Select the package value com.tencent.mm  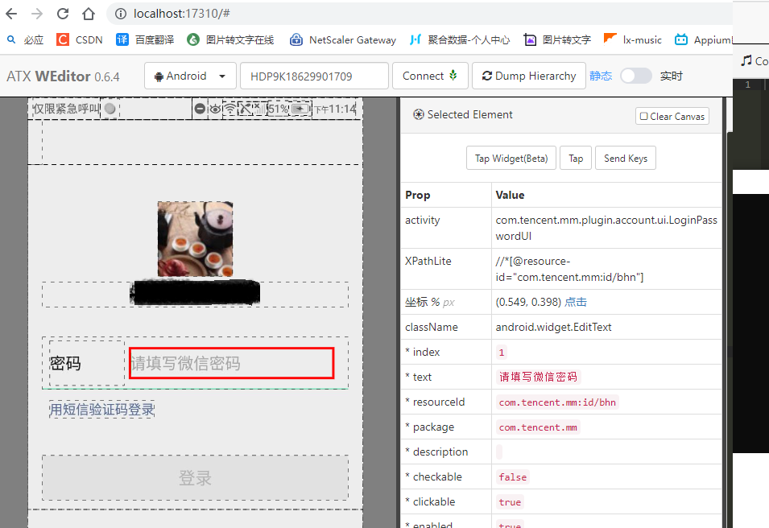[x=538, y=427]
